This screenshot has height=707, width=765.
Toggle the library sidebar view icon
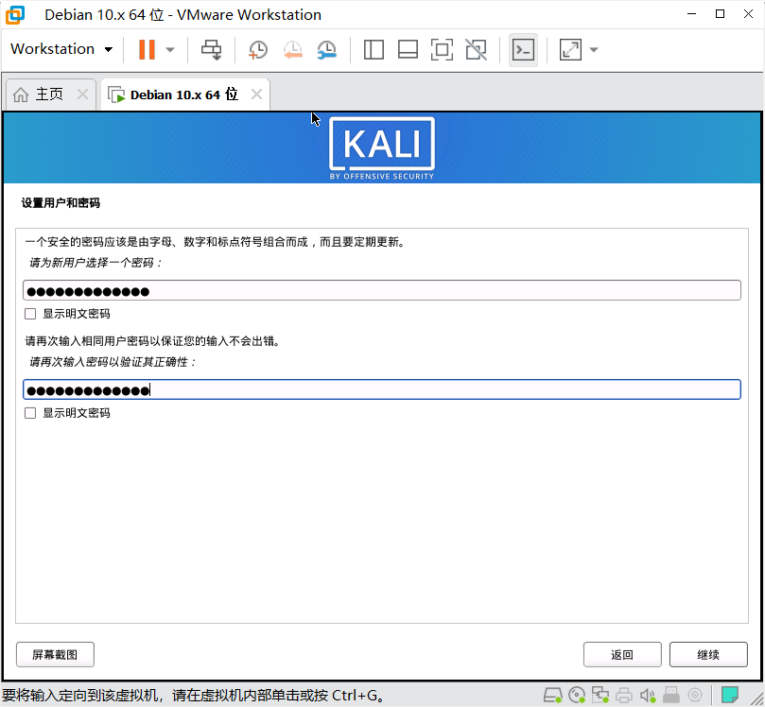point(374,50)
